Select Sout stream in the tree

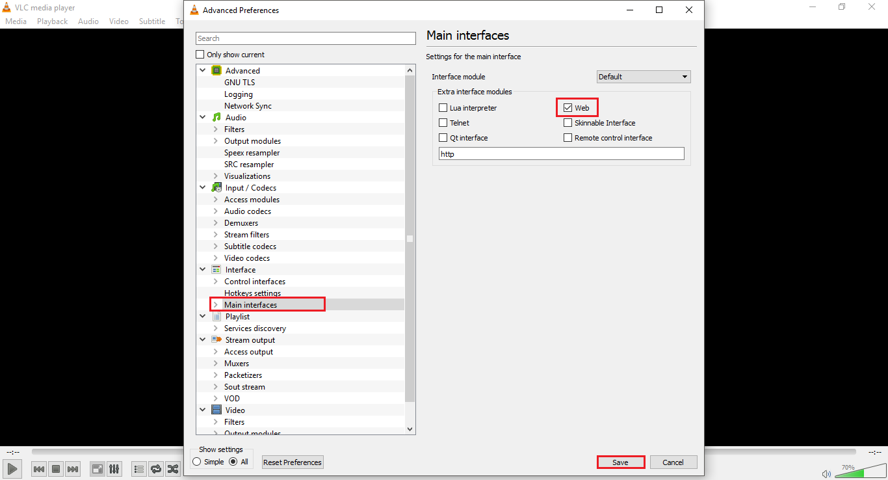(x=244, y=387)
